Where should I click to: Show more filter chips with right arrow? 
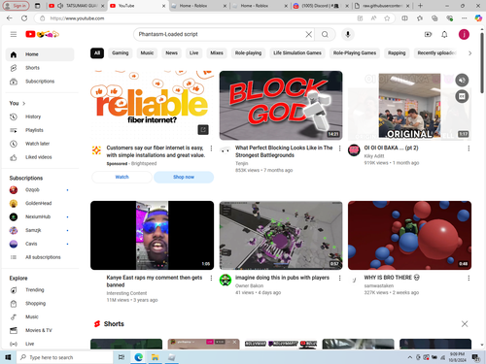pyautogui.click(x=469, y=53)
